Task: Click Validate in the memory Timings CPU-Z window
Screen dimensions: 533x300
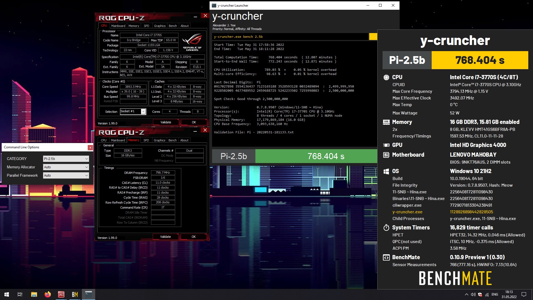Action: coord(165,237)
